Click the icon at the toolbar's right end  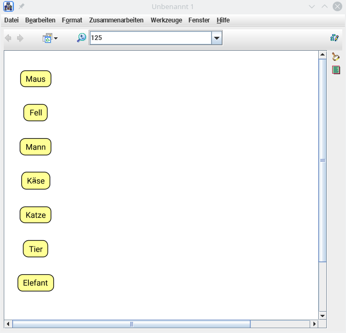[335, 38]
